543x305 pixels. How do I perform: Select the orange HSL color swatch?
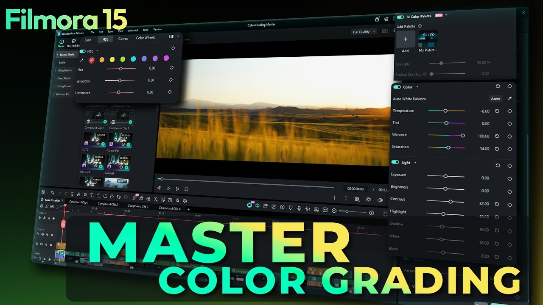point(102,60)
